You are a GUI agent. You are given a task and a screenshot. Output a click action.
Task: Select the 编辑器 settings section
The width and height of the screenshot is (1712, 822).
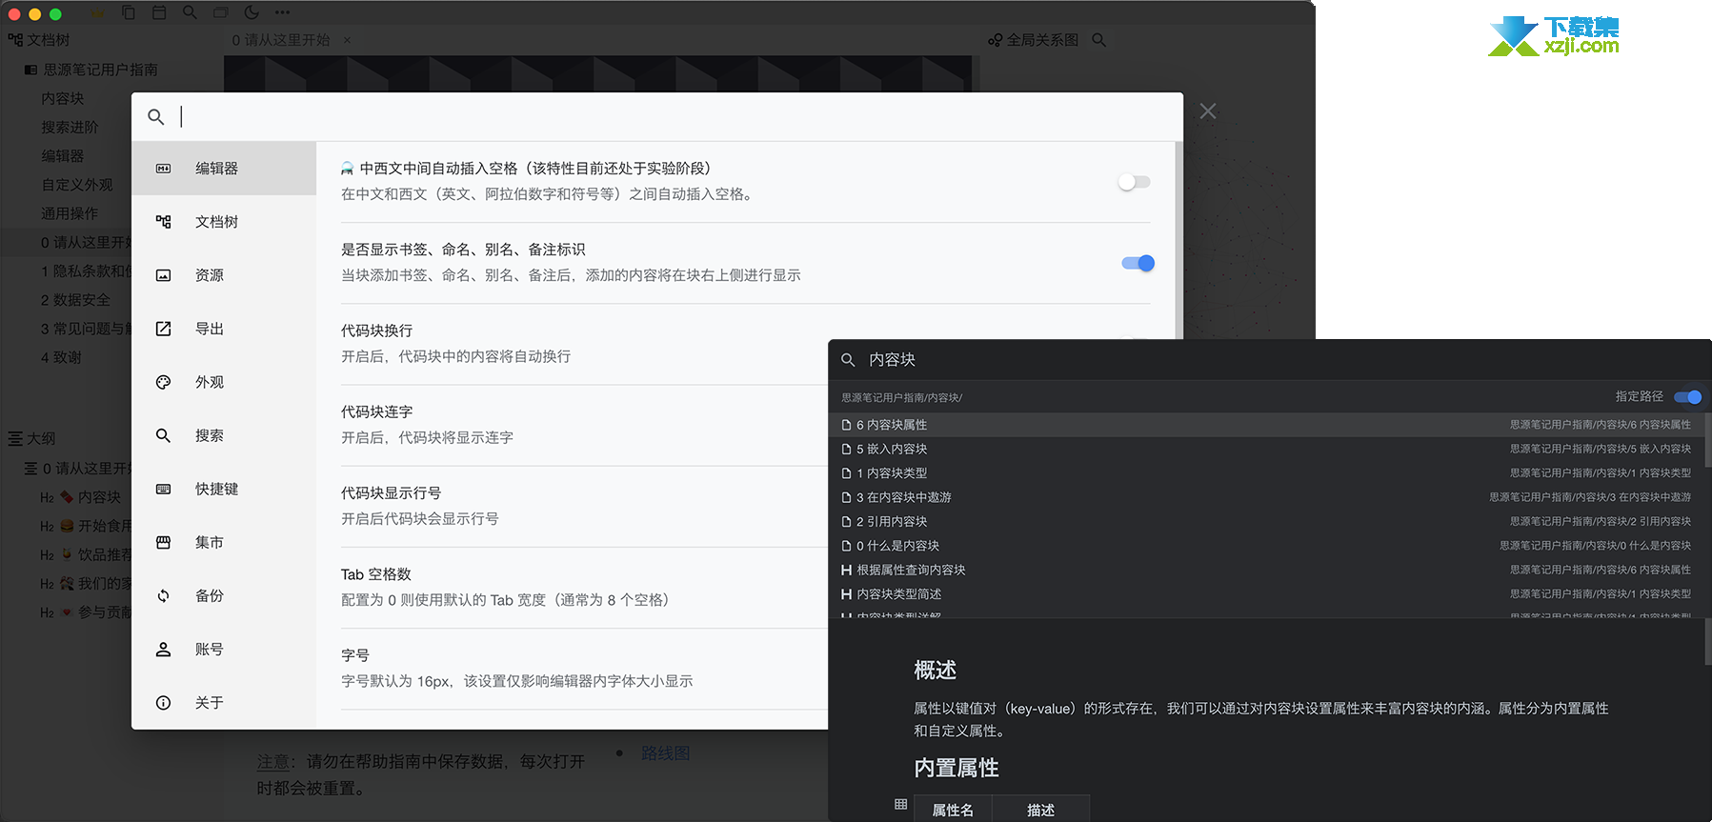click(x=224, y=169)
